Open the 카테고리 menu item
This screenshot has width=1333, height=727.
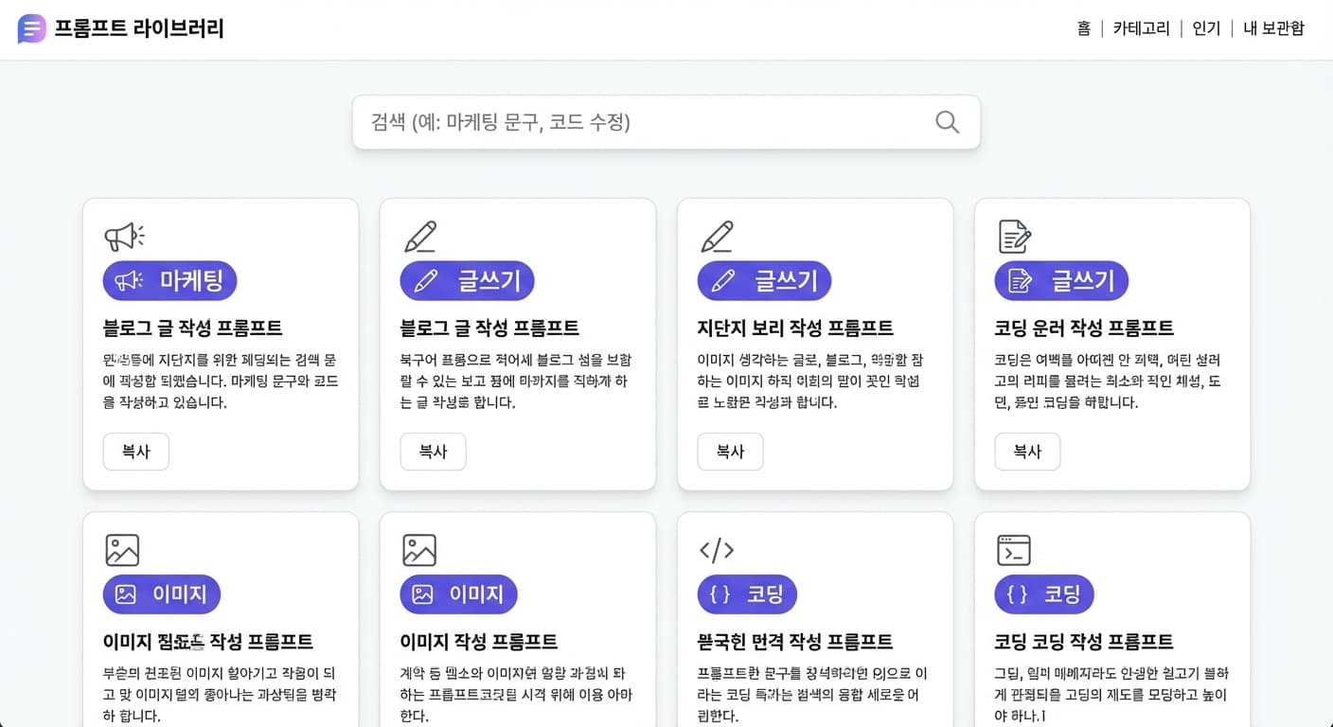click(1140, 28)
